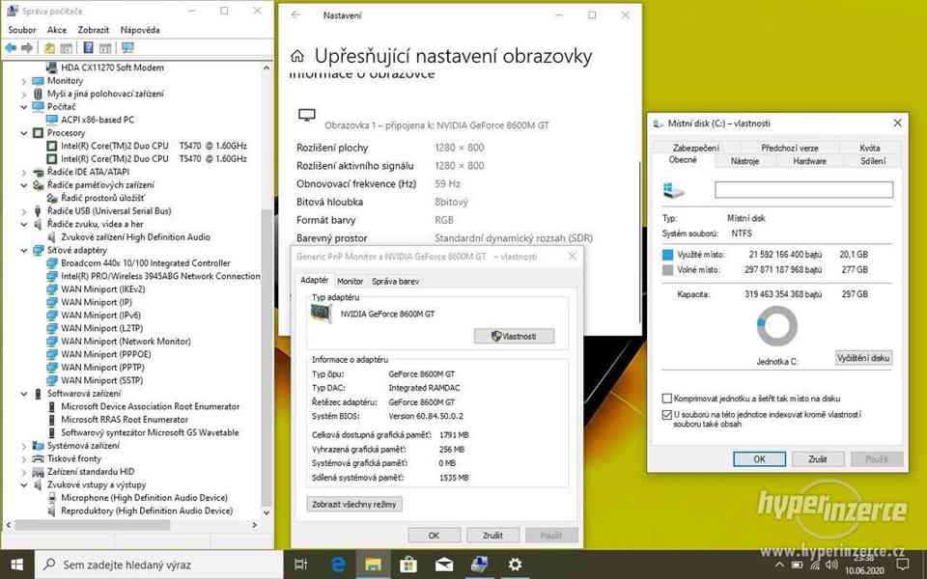Select HDA CX11270 Soft Modem item

pos(112,68)
